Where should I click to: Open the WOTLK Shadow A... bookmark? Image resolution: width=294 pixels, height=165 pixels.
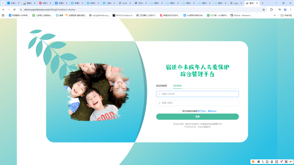[123, 15]
